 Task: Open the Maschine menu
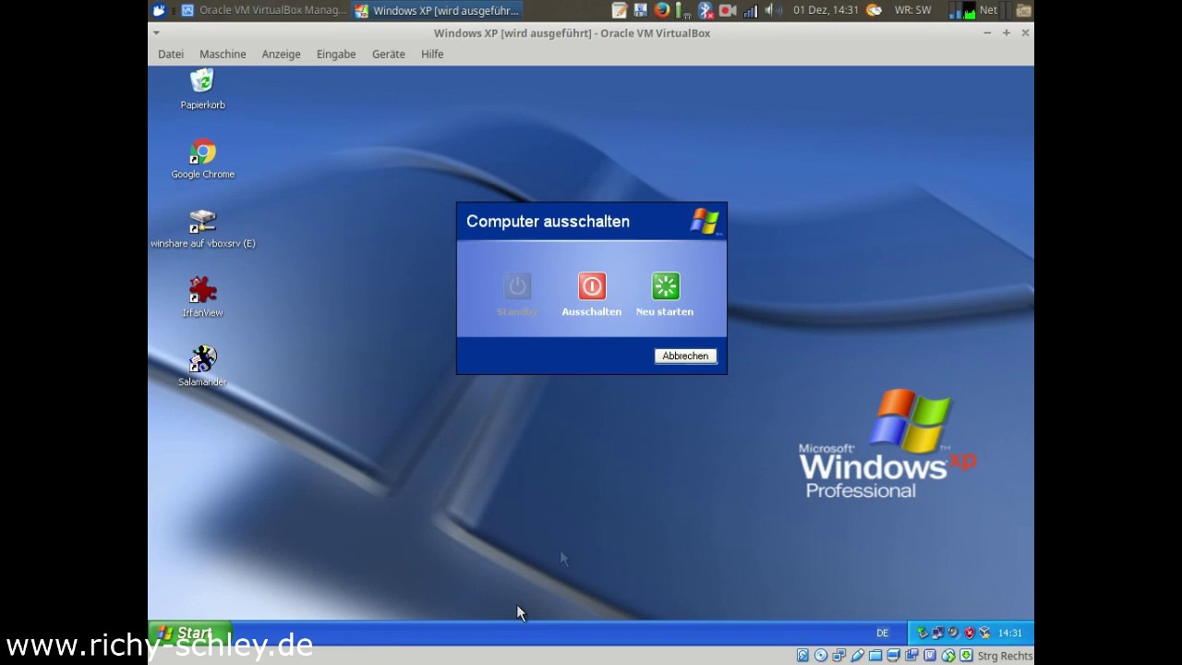[x=223, y=54]
